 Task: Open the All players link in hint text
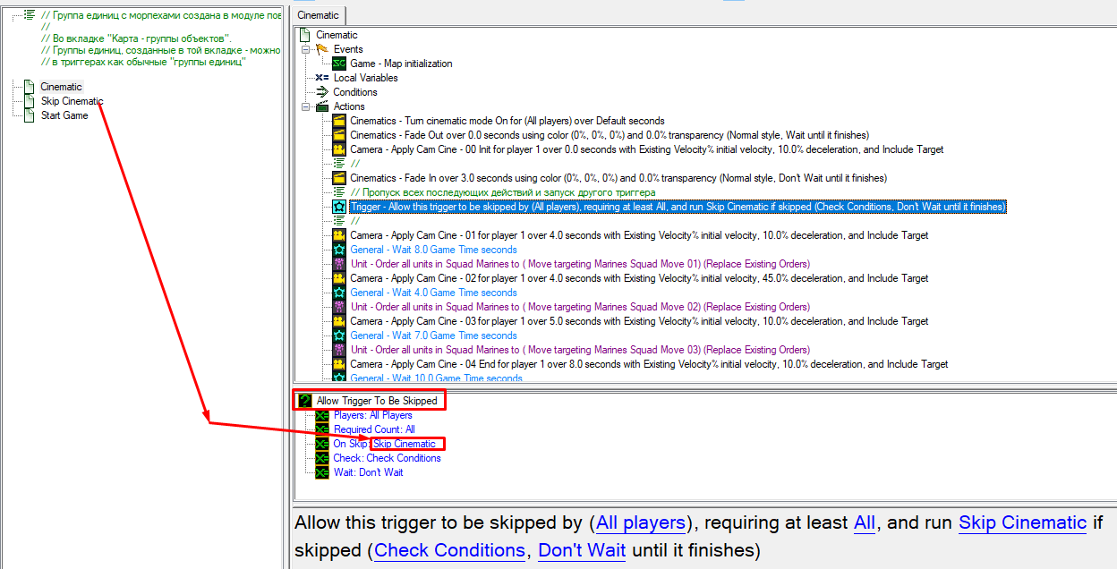[x=641, y=523]
